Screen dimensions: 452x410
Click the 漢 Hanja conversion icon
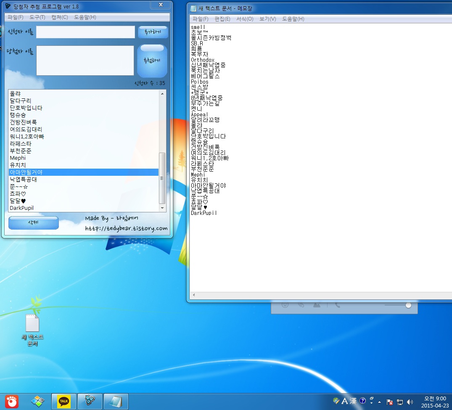point(353,401)
